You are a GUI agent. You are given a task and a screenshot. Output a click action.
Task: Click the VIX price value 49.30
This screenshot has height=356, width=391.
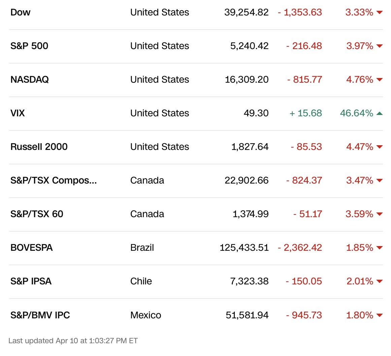click(256, 113)
